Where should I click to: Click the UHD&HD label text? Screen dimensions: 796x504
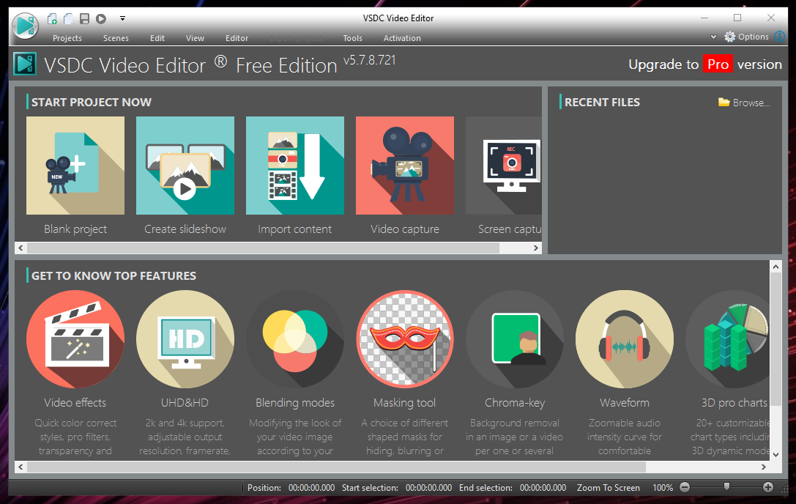(185, 403)
